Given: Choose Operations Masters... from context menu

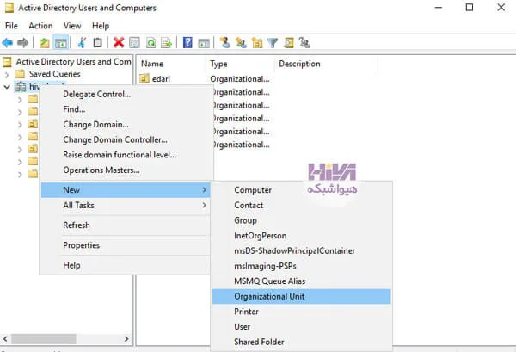Looking at the screenshot, I should 125,170.
